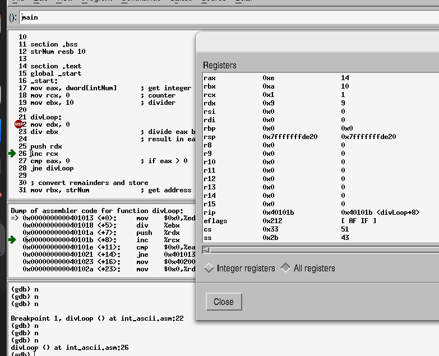Click the stop sign breakpoint on line 22
This screenshot has height=356, width=439.
point(19,124)
